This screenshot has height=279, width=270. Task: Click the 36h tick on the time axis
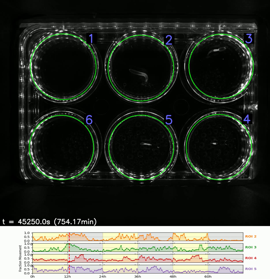pos(137,277)
